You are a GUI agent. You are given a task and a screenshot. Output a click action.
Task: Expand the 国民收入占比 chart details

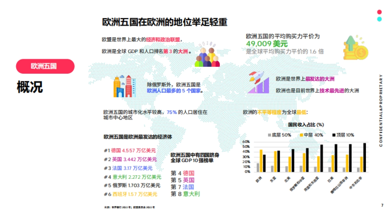pos(305,125)
